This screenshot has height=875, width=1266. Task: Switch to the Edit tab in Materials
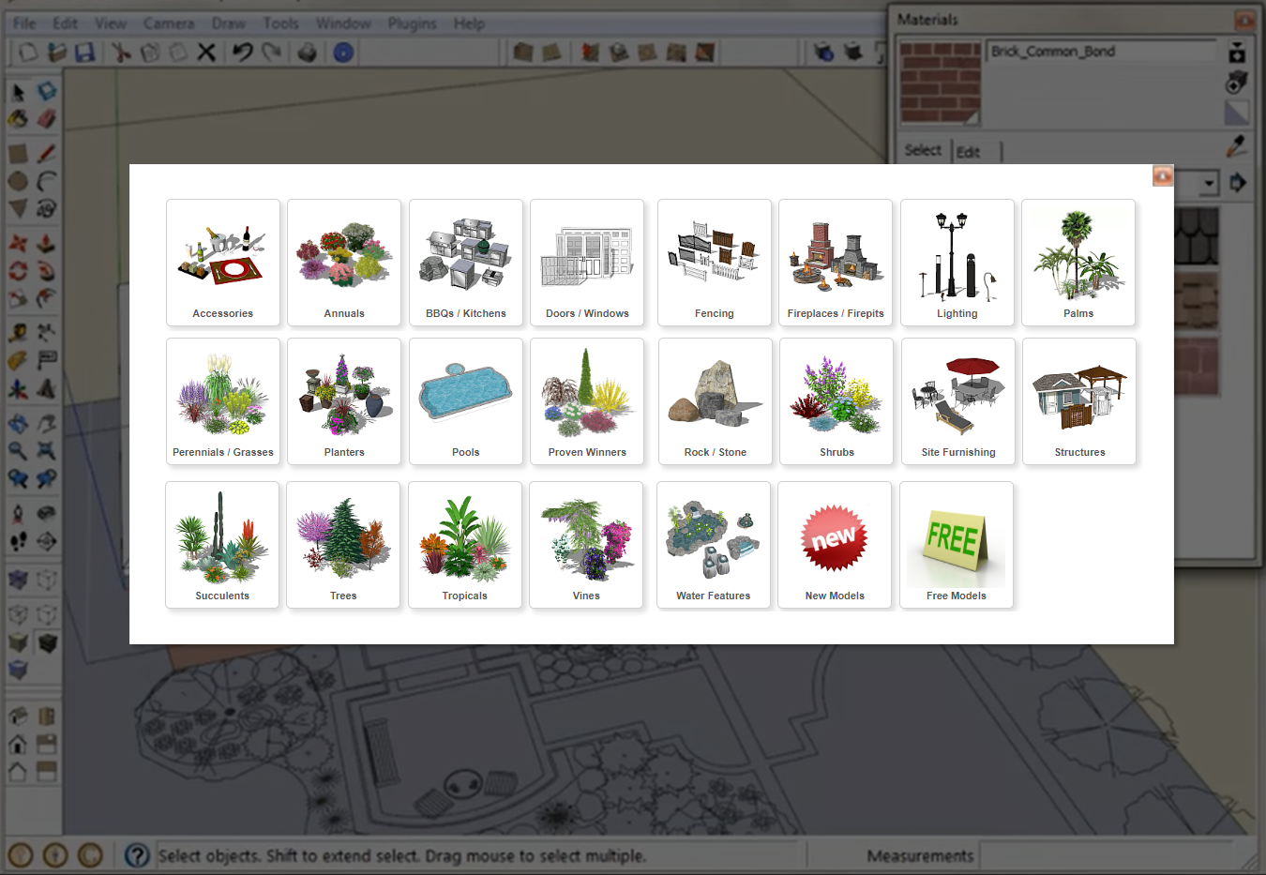click(969, 152)
